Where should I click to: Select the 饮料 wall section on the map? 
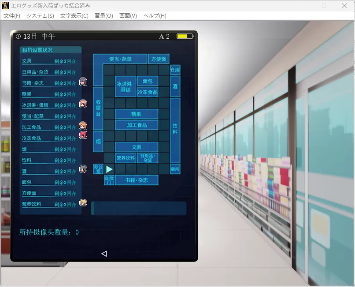(x=175, y=130)
